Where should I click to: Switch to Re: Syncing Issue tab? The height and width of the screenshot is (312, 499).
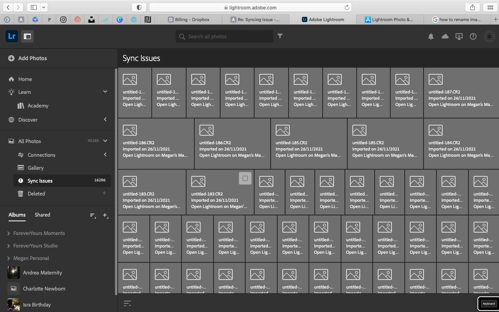(x=256, y=19)
